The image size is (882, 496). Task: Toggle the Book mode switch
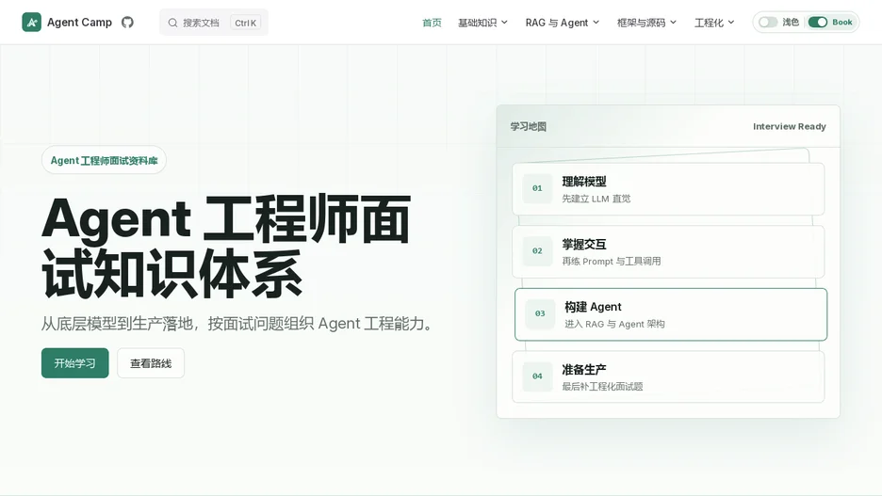coord(817,22)
